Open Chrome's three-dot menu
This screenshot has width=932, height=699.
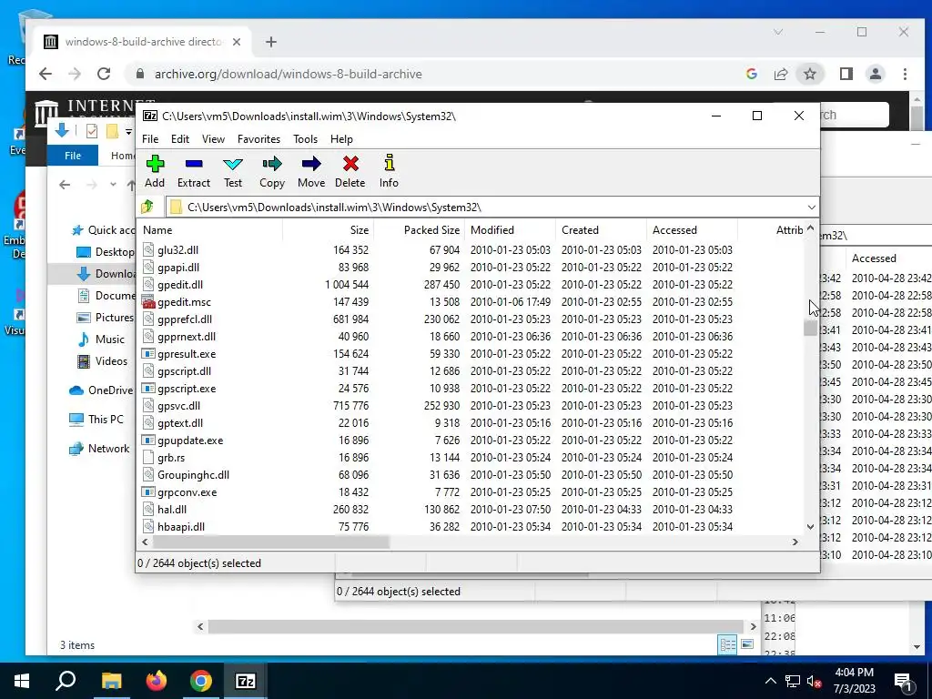point(905,74)
